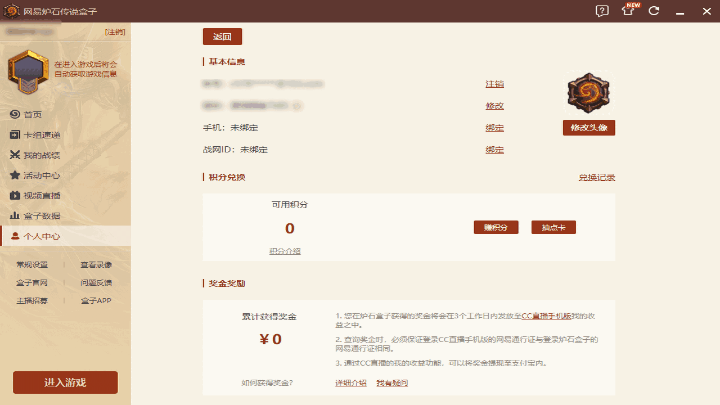
Task: Open 兑换记录 exchange records
Action: 597,177
